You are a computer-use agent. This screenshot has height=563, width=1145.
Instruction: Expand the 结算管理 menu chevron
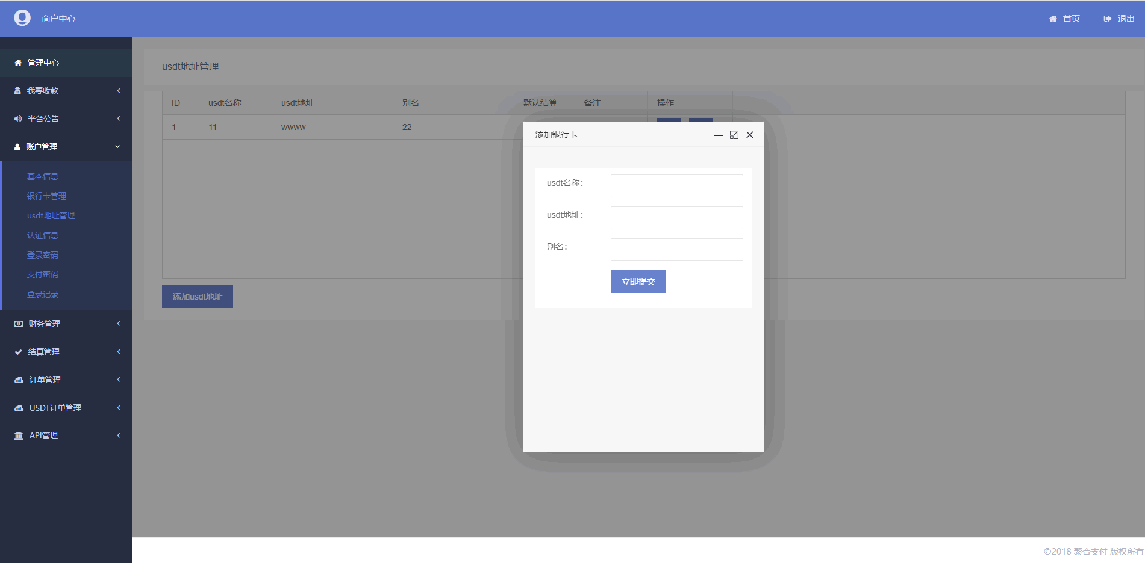coord(119,352)
